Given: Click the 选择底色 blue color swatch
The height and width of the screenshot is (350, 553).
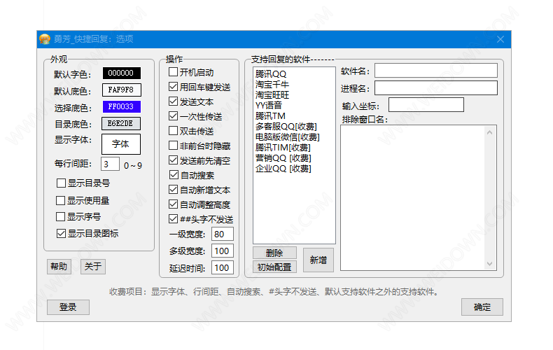Looking at the screenshot, I should (121, 107).
